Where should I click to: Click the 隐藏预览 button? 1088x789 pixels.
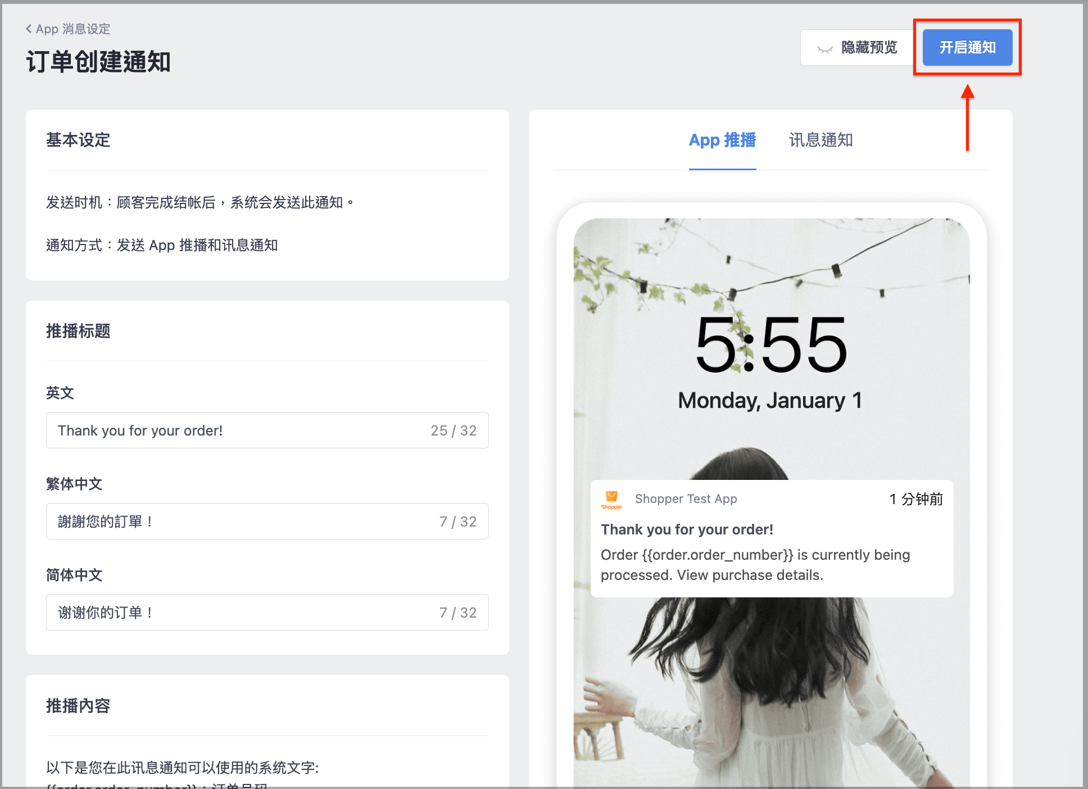857,48
